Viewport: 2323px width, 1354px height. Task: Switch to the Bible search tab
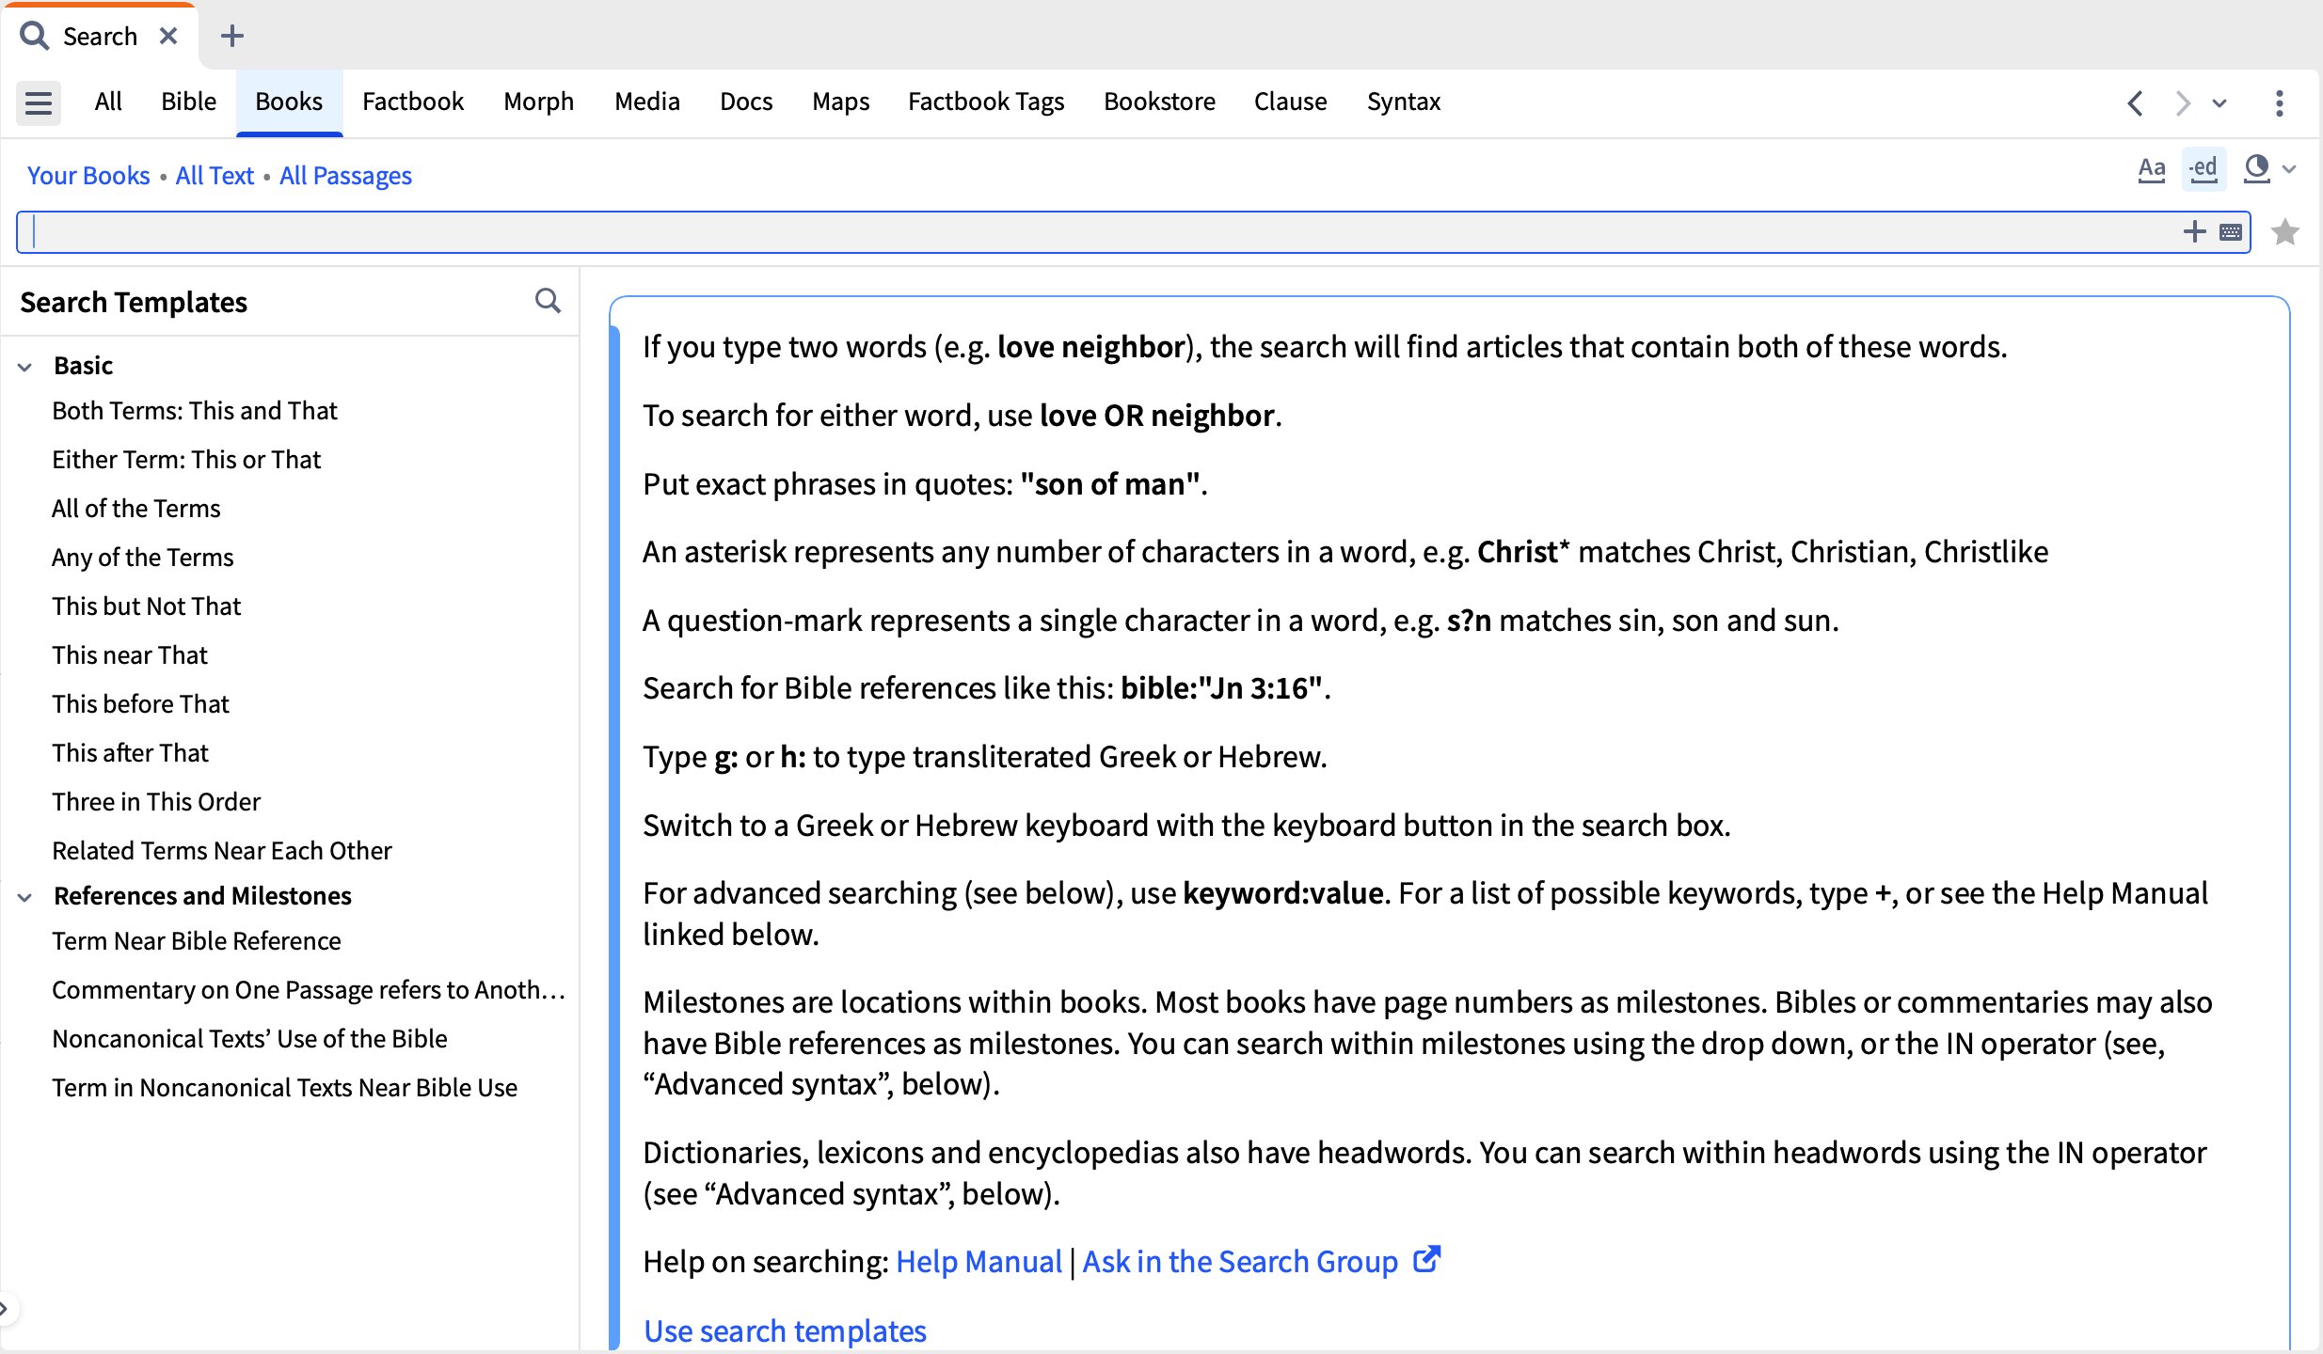point(188,102)
